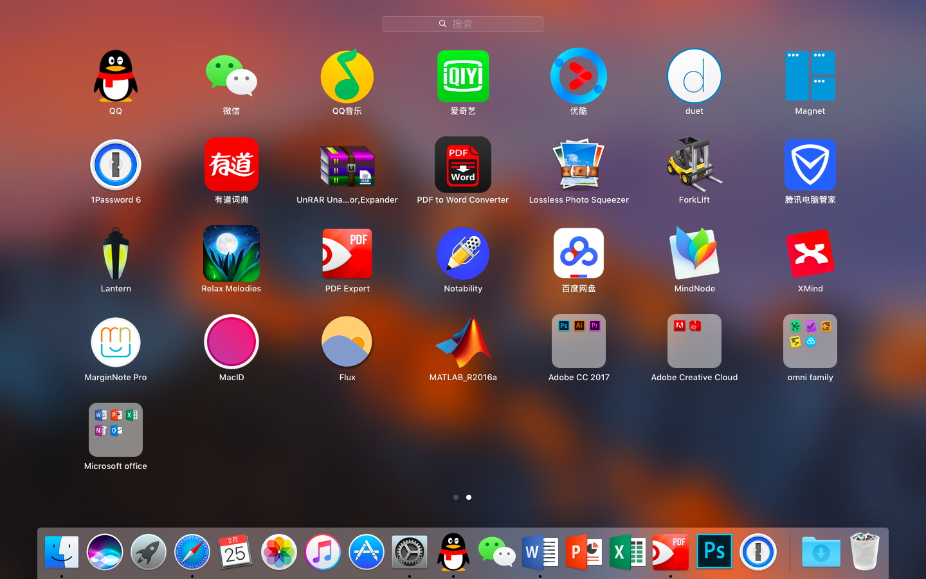Open PDF Expert from Launchpad grid
The width and height of the screenshot is (926, 579).
click(x=347, y=254)
